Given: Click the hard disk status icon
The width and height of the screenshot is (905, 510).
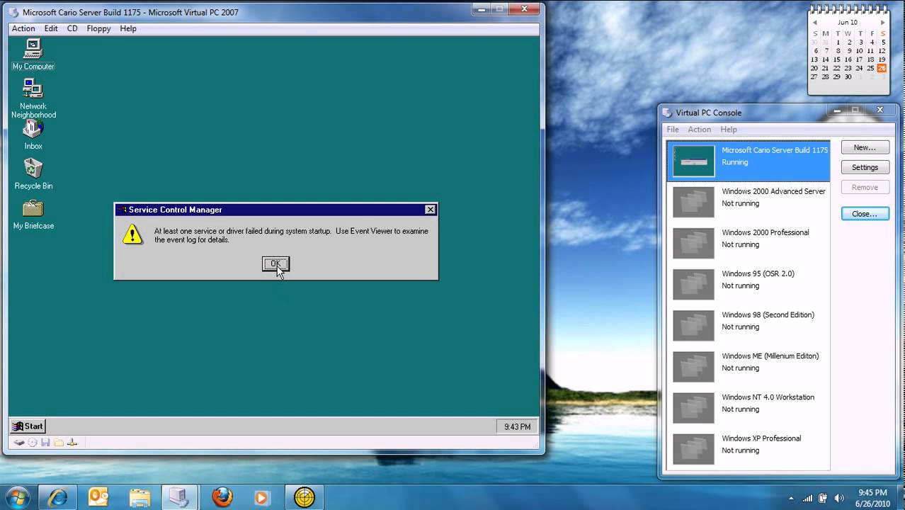Looking at the screenshot, I should (19, 443).
